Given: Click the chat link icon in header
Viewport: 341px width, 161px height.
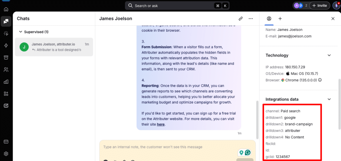Looking at the screenshot, I should coord(240,19).
